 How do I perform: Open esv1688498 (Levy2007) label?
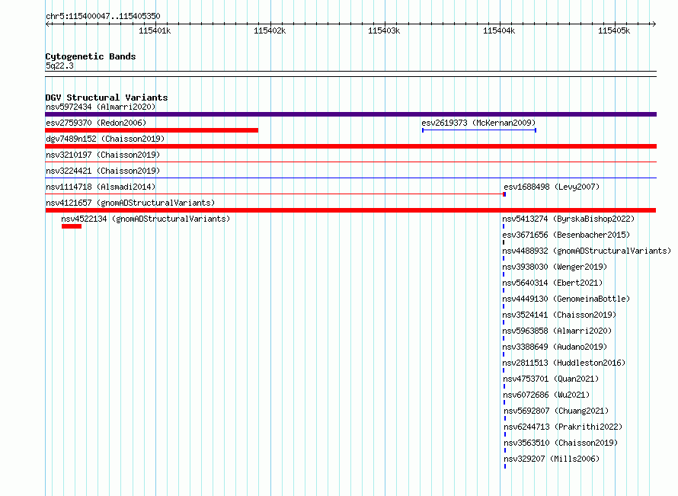tap(552, 187)
